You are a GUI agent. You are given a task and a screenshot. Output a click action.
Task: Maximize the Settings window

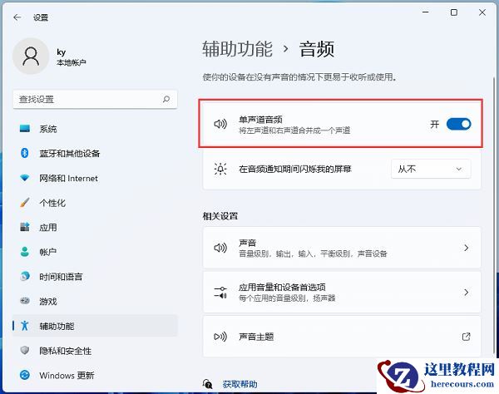pyautogui.click(x=454, y=12)
